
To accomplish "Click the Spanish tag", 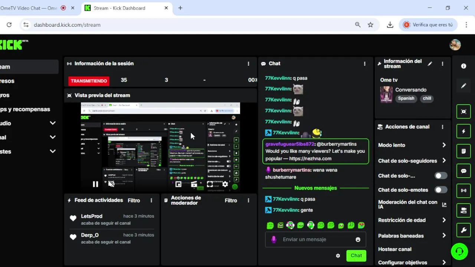I will pos(406,99).
